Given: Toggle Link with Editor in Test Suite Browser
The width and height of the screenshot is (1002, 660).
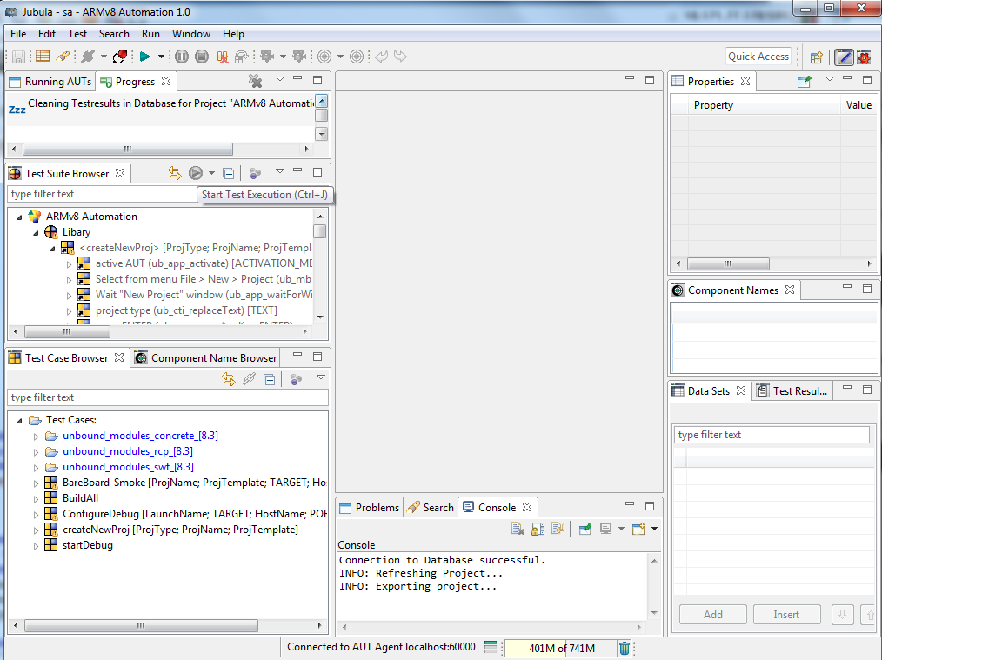Looking at the screenshot, I should click(x=175, y=173).
